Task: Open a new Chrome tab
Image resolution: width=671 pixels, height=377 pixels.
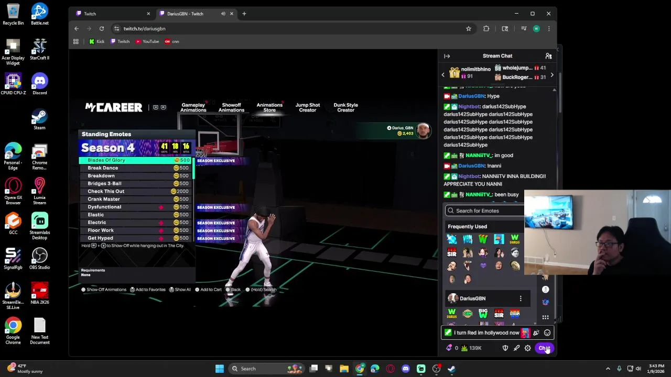Action: [244, 14]
